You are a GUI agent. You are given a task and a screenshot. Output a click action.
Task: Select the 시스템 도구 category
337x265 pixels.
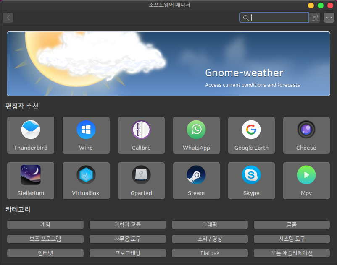(x=292, y=239)
